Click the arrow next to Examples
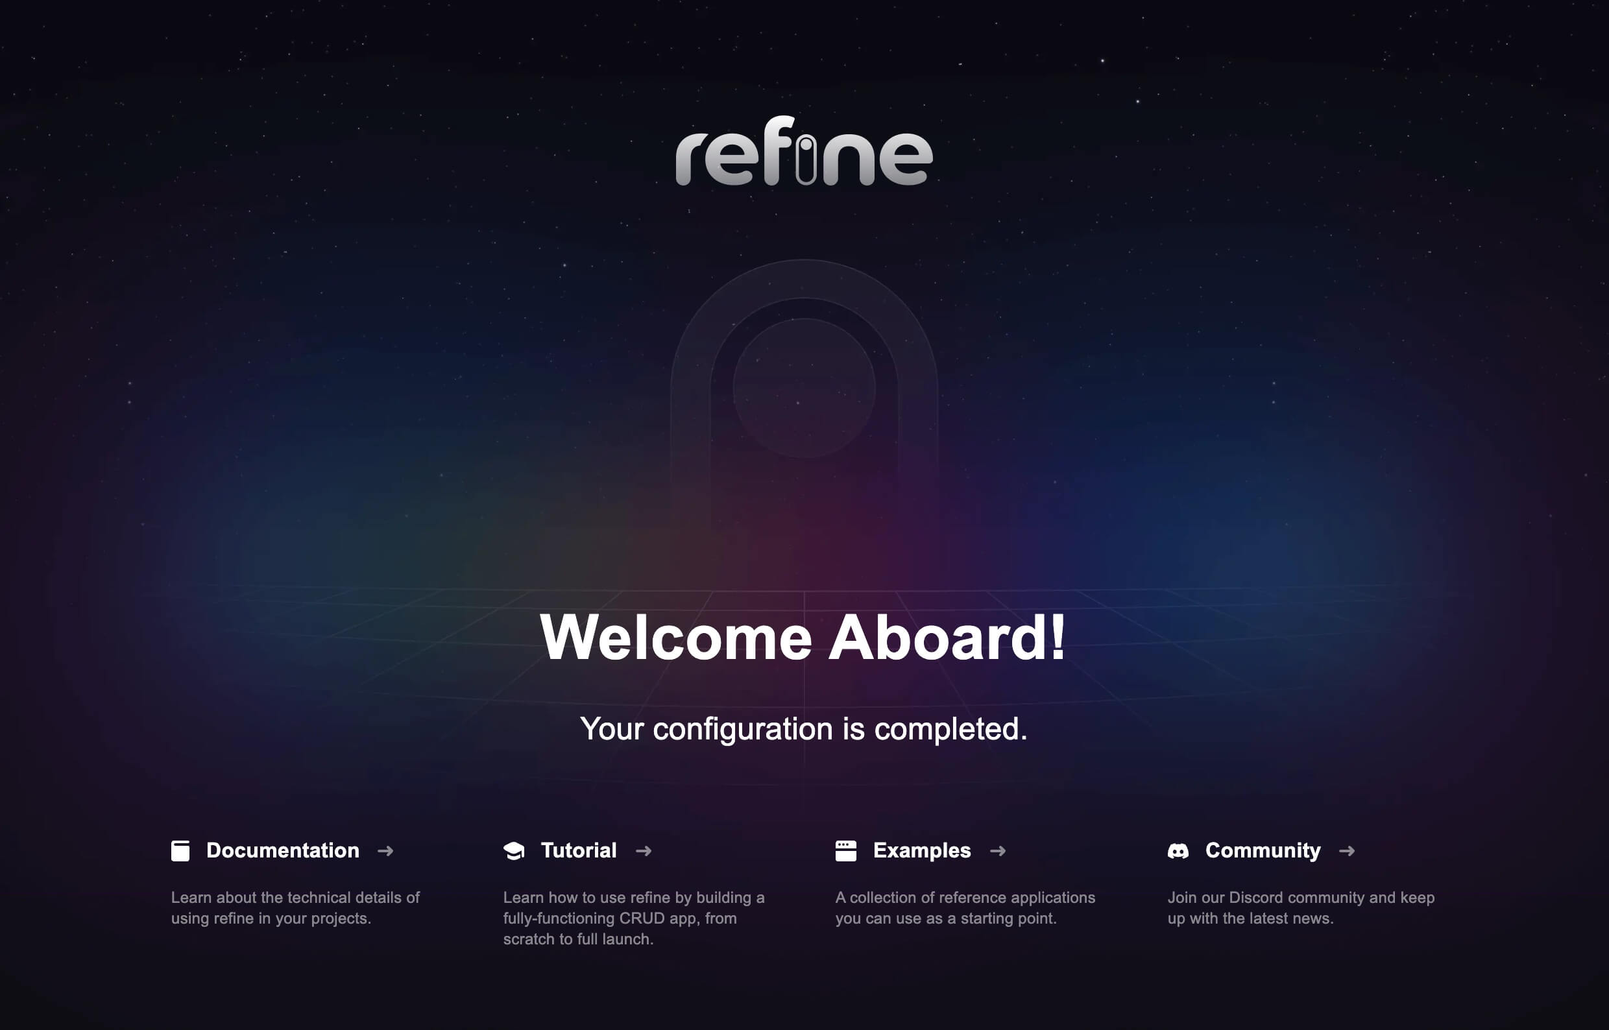This screenshot has width=1609, height=1030. coord(997,851)
